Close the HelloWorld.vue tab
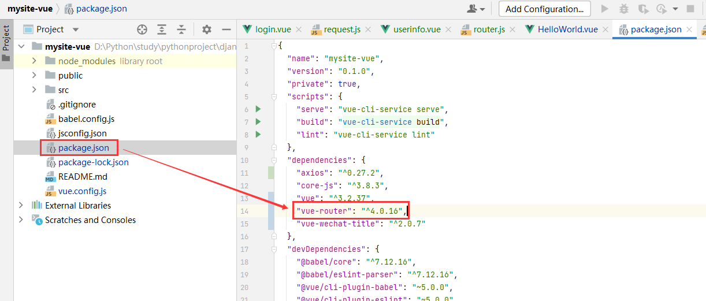Screen dimensions: 706x301 (605, 29)
